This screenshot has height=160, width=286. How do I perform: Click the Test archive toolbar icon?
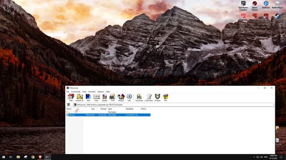pyautogui.click(x=88, y=98)
